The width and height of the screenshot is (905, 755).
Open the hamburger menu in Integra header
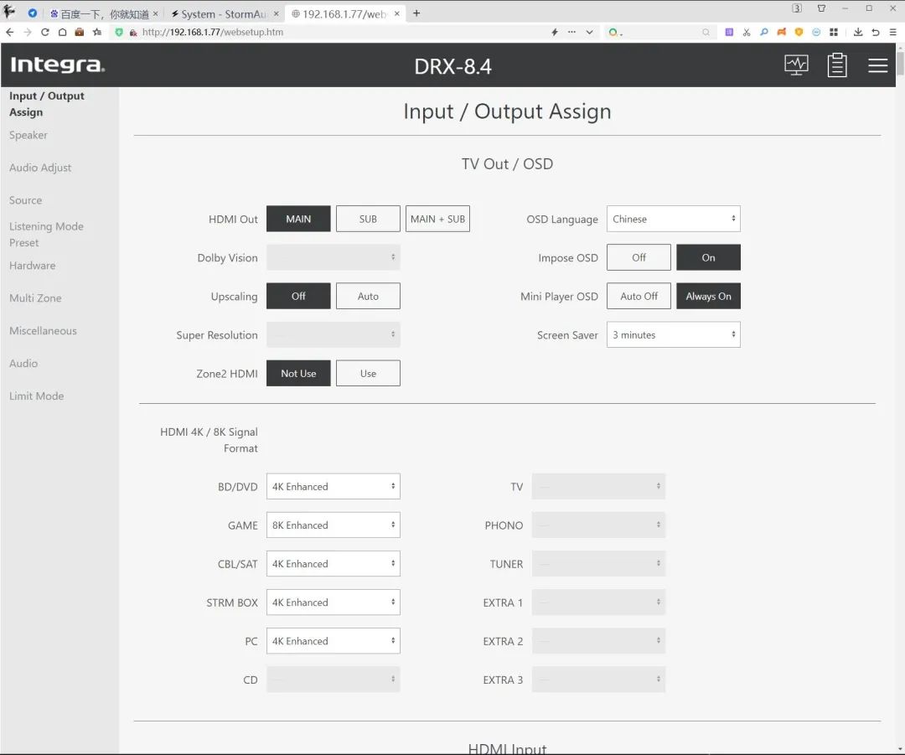click(x=878, y=65)
